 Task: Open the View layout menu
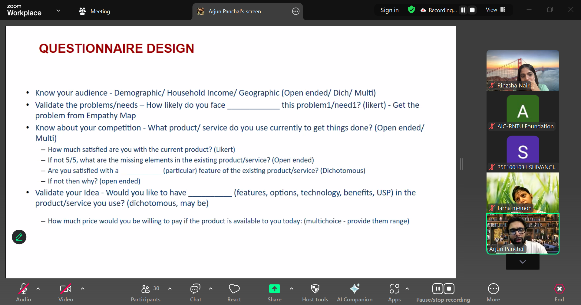click(x=496, y=10)
